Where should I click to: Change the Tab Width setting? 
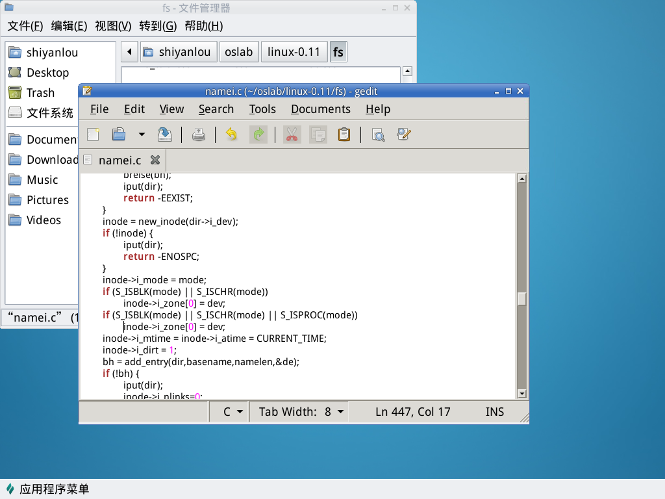coord(303,412)
